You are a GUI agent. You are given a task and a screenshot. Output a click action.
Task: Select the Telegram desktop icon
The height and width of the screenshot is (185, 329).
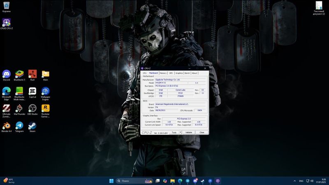[x=19, y=127]
